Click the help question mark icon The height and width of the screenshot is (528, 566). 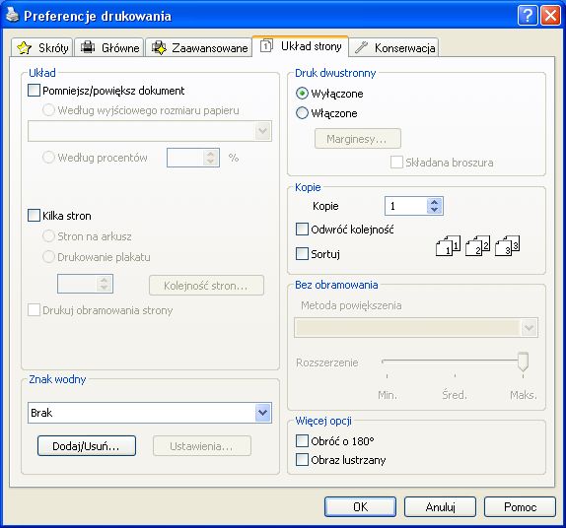(528, 16)
